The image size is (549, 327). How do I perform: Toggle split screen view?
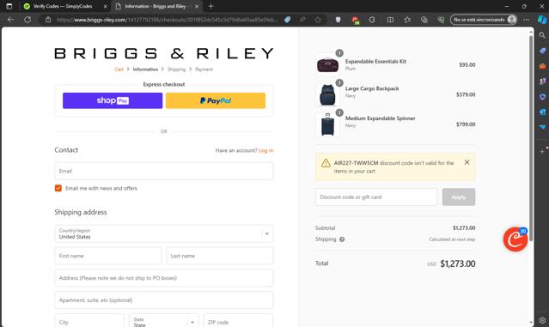pos(390,20)
